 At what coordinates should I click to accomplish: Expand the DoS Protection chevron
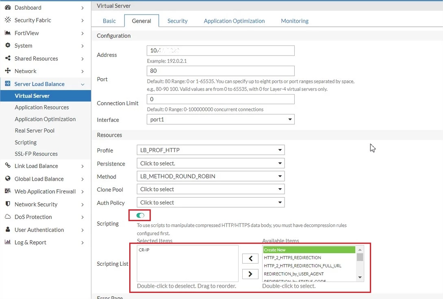[x=83, y=217]
